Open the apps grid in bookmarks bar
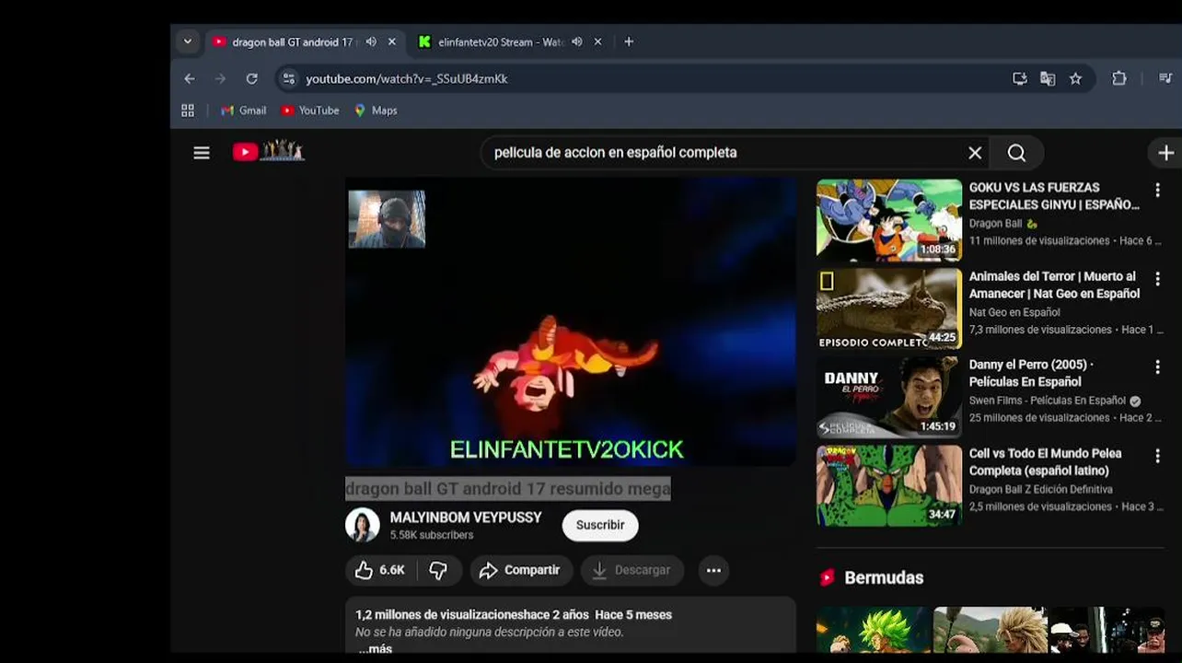The height and width of the screenshot is (663, 1182). tap(188, 110)
